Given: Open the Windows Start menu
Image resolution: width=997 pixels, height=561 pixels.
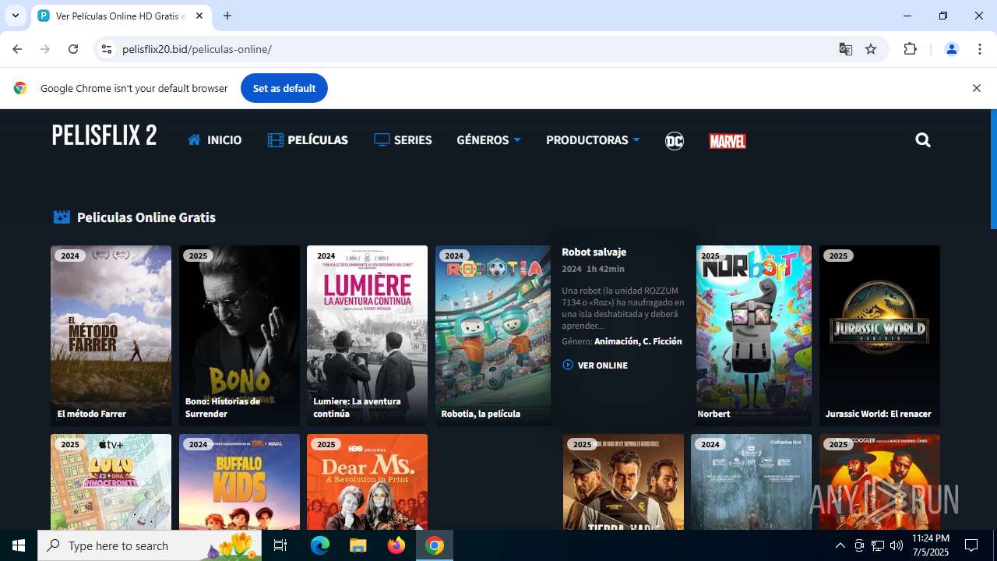Looking at the screenshot, I should click(19, 545).
